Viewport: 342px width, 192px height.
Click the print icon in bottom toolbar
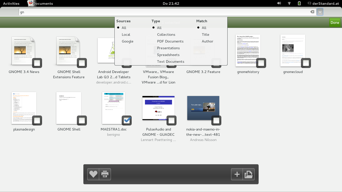click(105, 174)
